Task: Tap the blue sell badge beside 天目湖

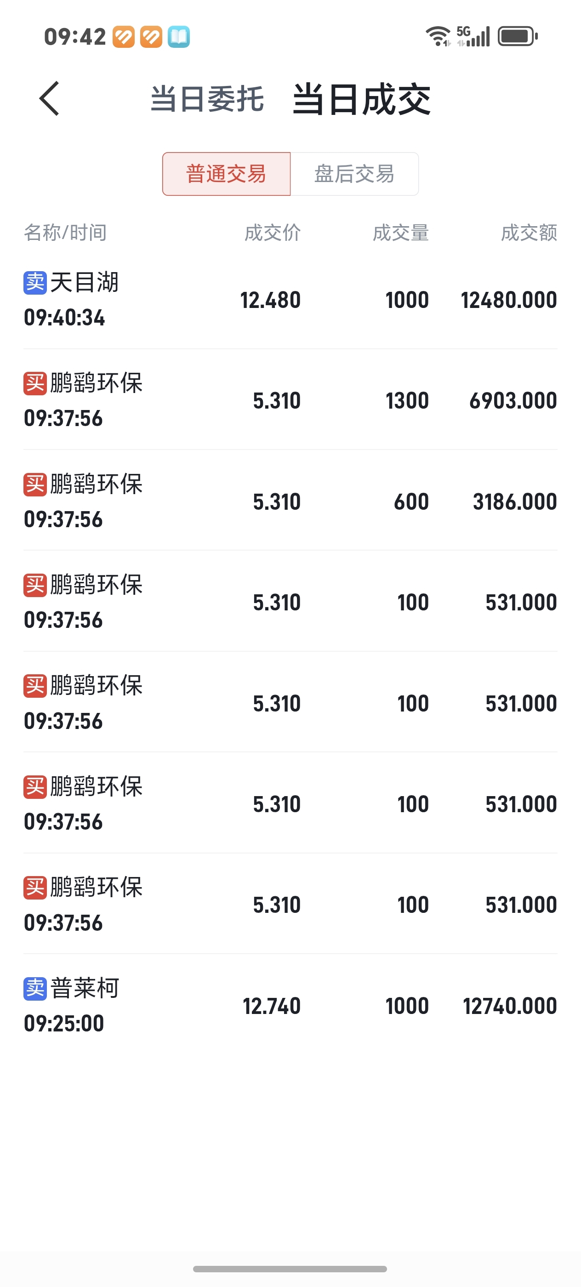Action: point(35,283)
